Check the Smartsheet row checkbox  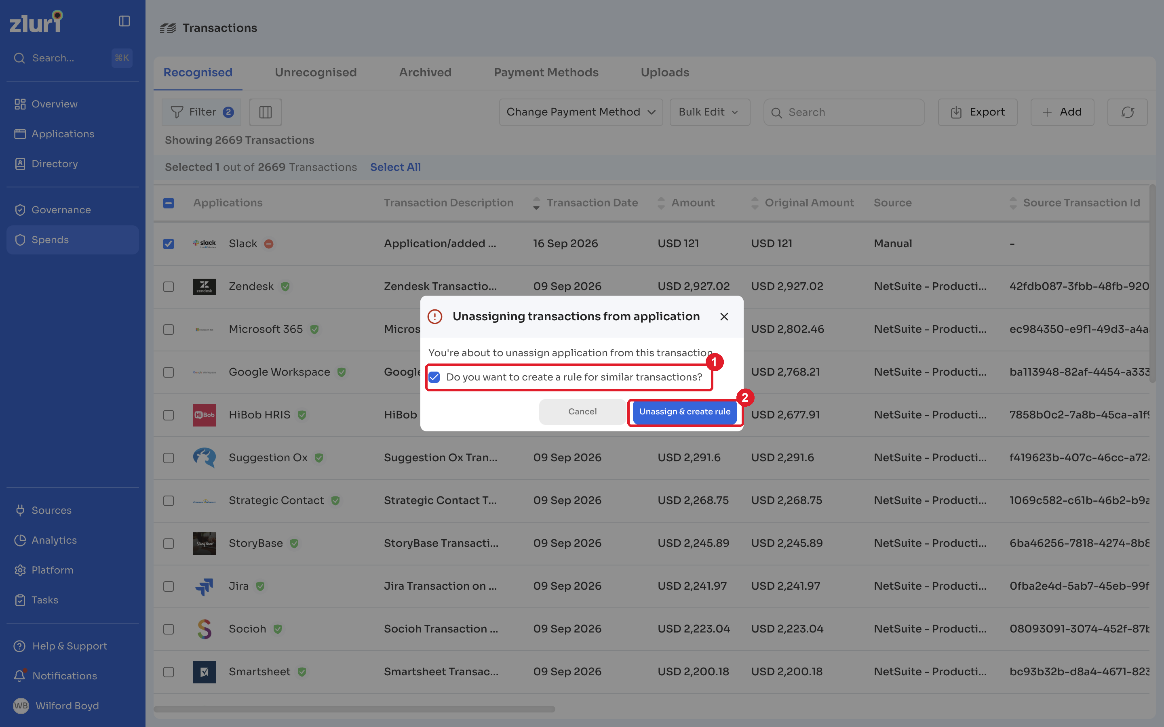169,672
